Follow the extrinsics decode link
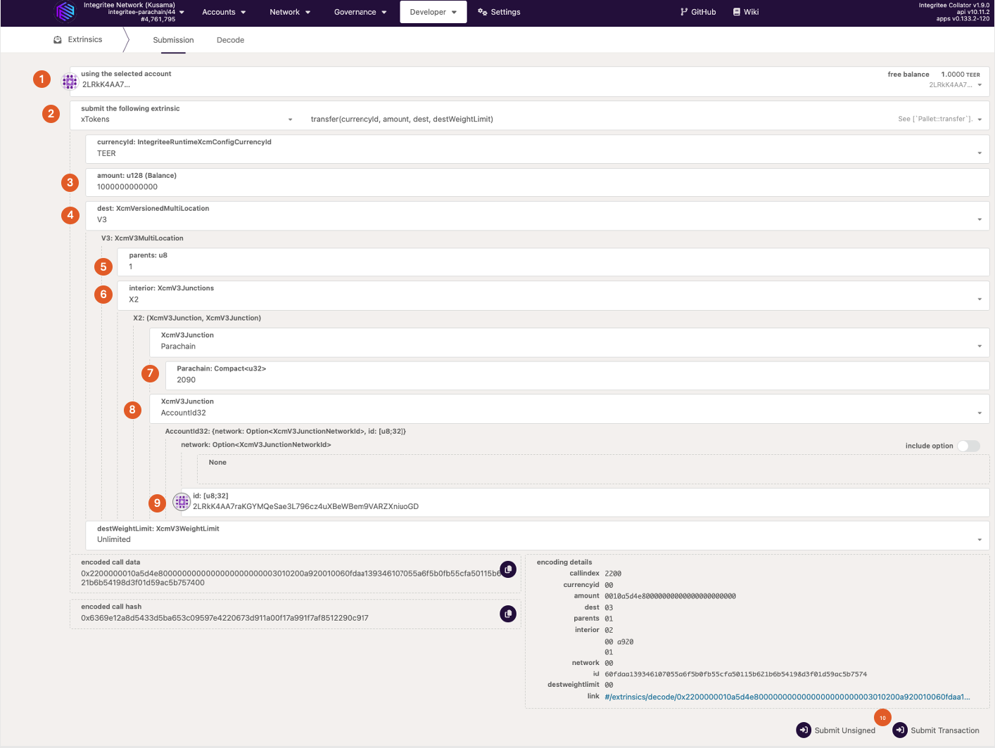The width and height of the screenshot is (995, 748). (787, 697)
